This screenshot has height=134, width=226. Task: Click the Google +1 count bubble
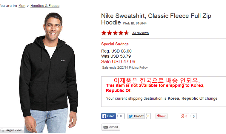coord(193,116)
